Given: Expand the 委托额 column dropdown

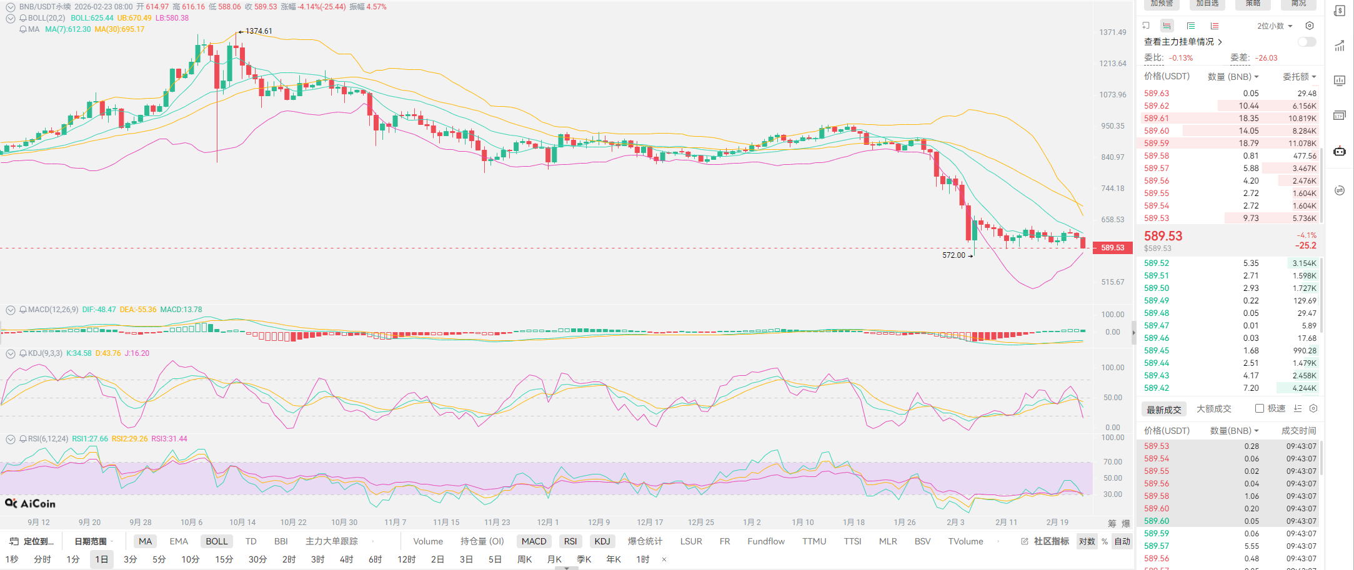Looking at the screenshot, I should pyautogui.click(x=1299, y=77).
